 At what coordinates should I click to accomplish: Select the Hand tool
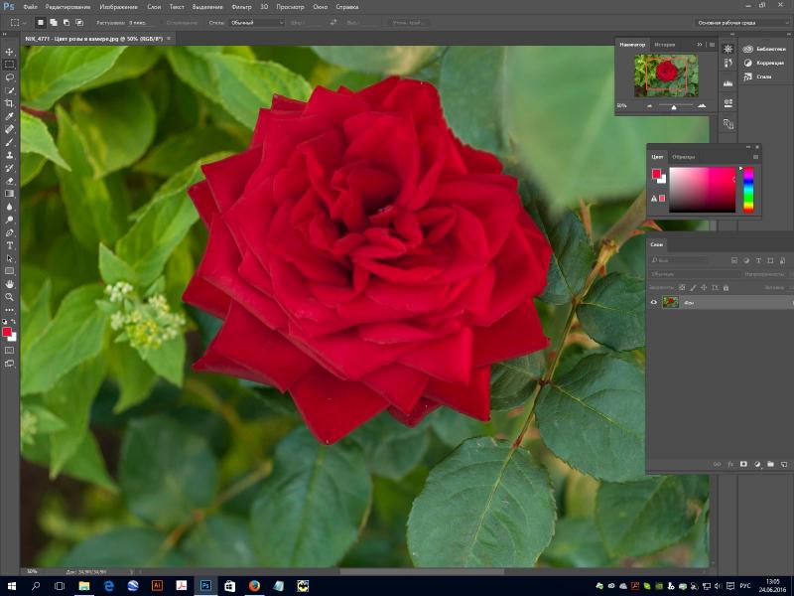tap(10, 284)
